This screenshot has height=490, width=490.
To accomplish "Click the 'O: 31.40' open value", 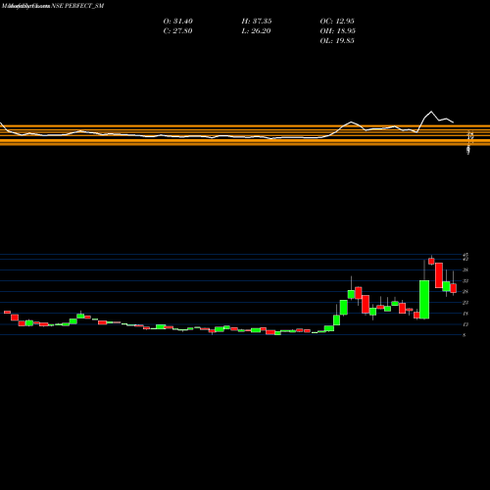I will click(177, 22).
